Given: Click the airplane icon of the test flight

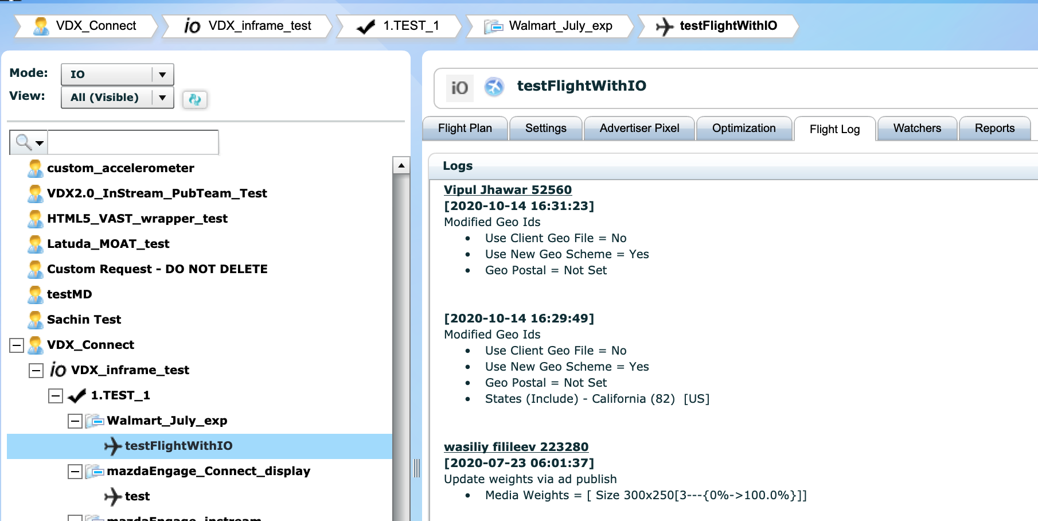Looking at the screenshot, I should 113,496.
